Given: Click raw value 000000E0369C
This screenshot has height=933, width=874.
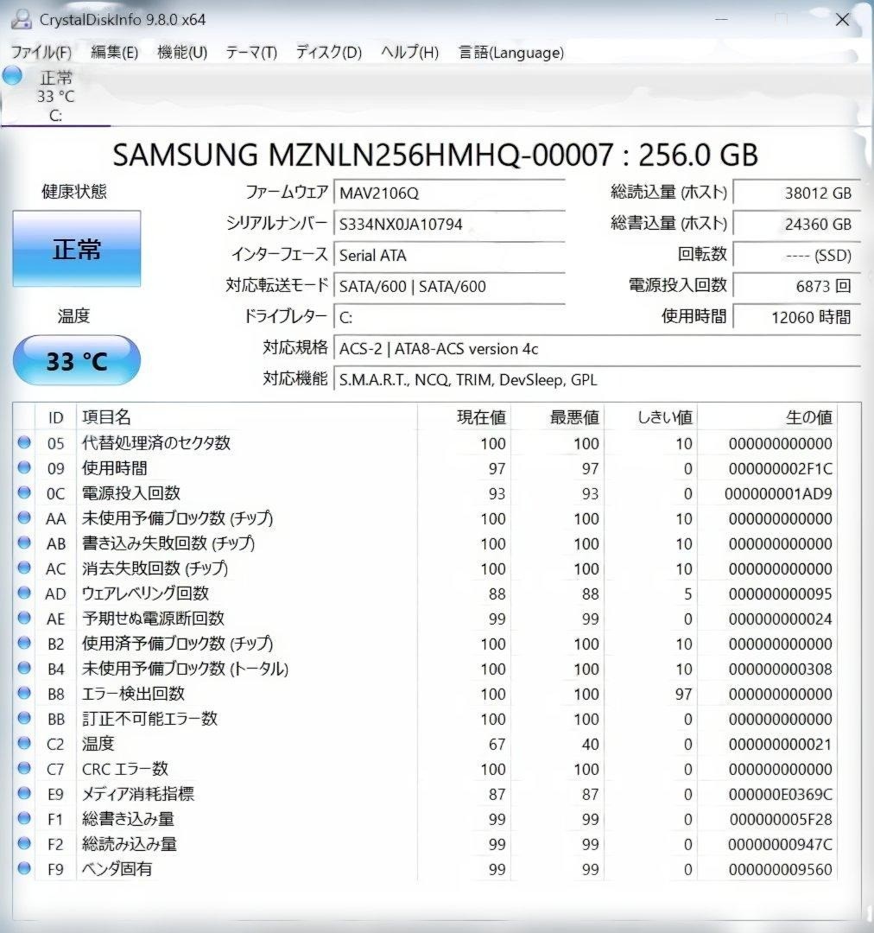Looking at the screenshot, I should (780, 795).
